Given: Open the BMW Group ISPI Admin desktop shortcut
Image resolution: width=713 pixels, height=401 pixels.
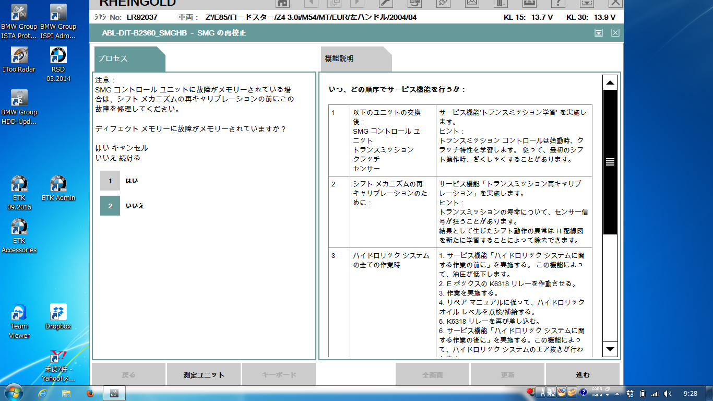Looking at the screenshot, I should tap(58, 21).
